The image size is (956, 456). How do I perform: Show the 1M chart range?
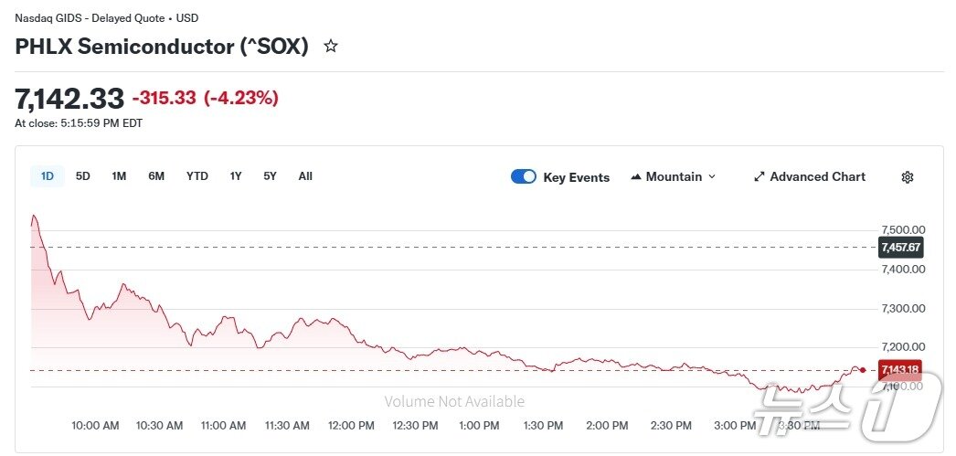[119, 176]
